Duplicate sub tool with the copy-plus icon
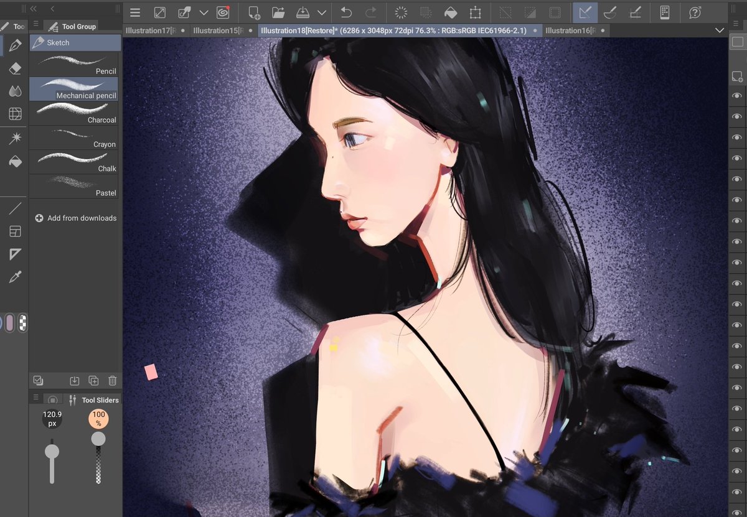Viewport: 747px width, 517px height. tap(93, 381)
